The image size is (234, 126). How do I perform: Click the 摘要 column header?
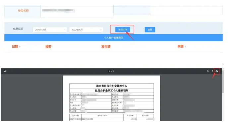[x=48, y=47]
